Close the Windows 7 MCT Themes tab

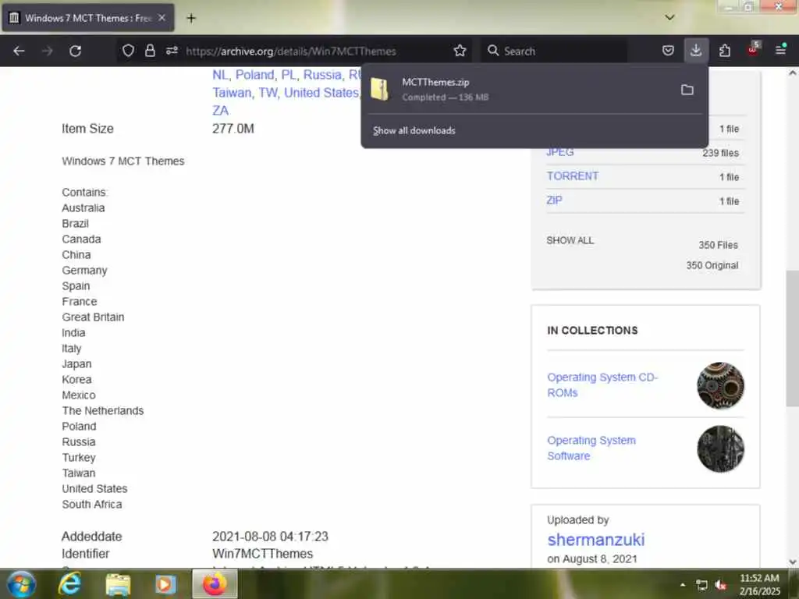[x=162, y=18]
